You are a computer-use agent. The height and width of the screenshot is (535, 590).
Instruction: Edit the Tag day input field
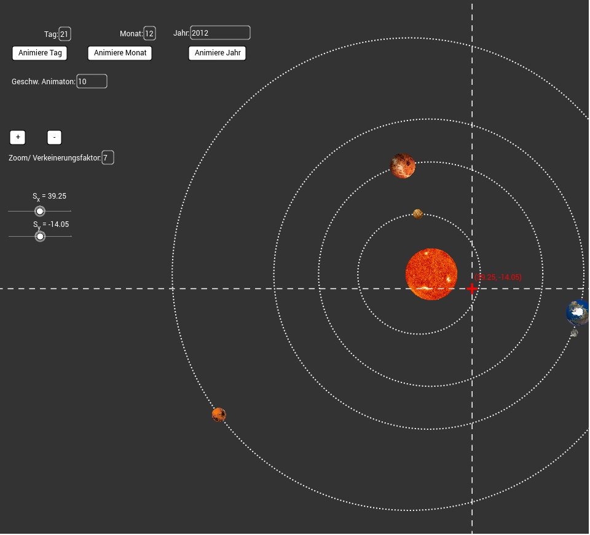tap(65, 34)
